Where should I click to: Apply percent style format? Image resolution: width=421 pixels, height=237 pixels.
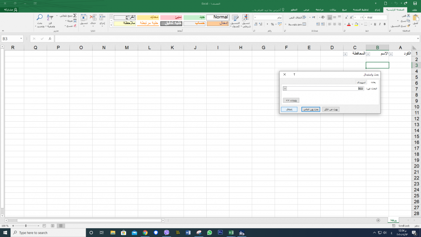[272, 24]
